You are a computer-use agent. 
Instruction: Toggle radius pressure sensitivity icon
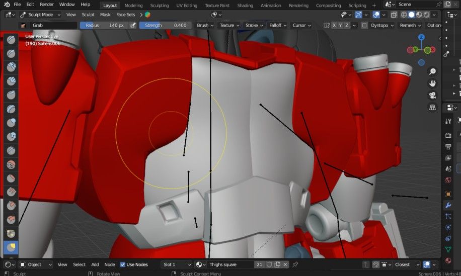[133, 25]
